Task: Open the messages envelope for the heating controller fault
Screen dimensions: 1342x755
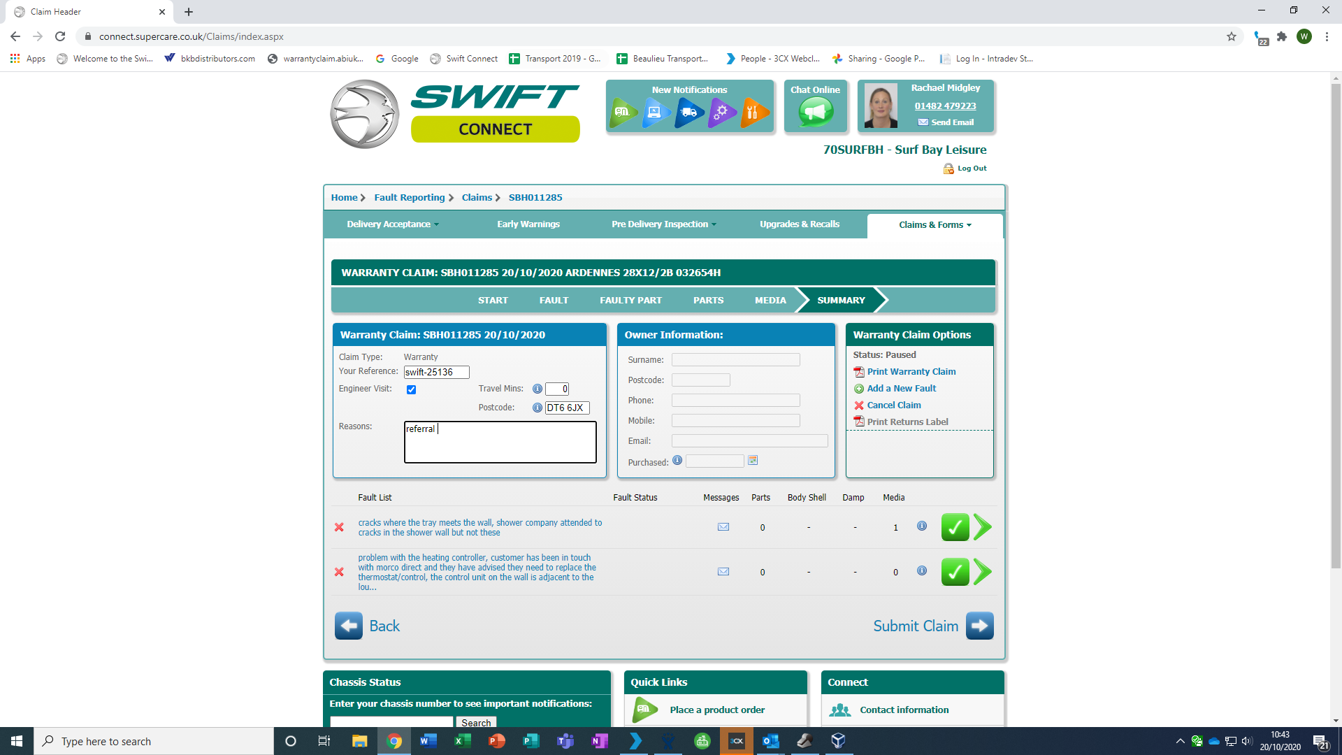Action: click(723, 572)
